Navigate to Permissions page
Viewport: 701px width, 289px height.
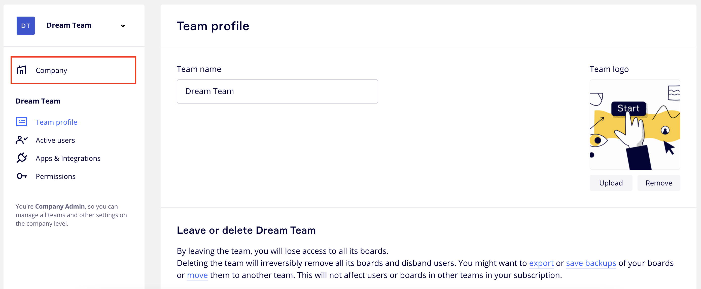[55, 177]
